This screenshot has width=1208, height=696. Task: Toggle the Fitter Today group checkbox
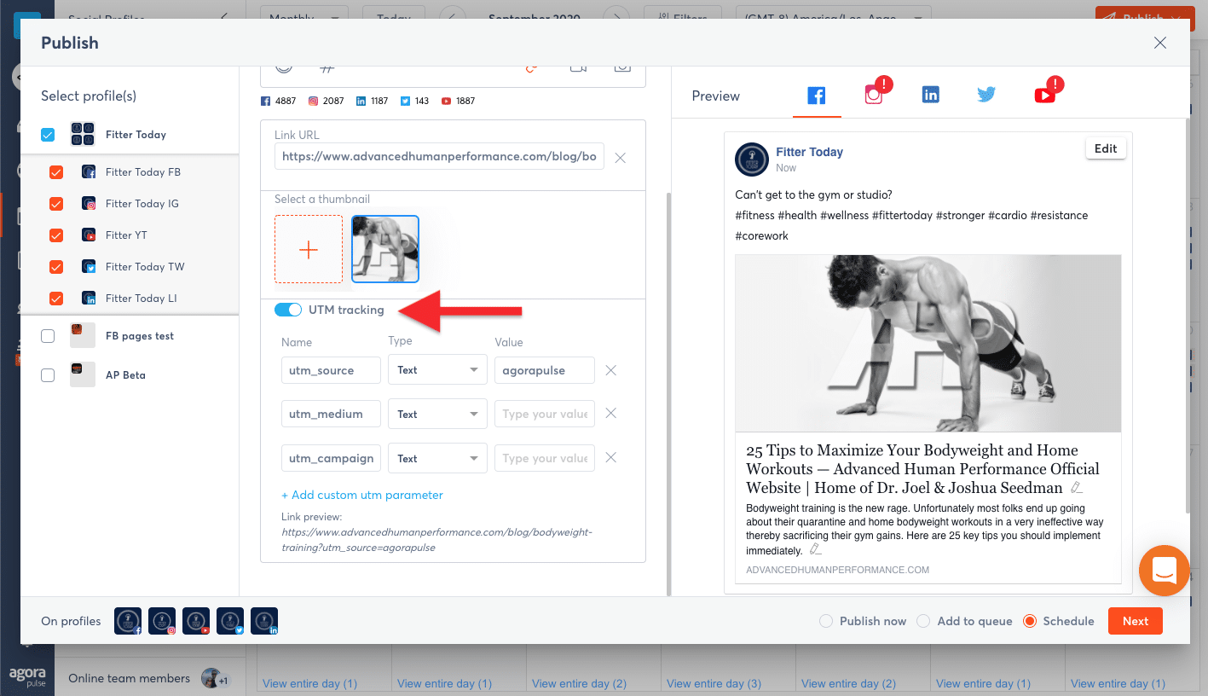coord(48,134)
